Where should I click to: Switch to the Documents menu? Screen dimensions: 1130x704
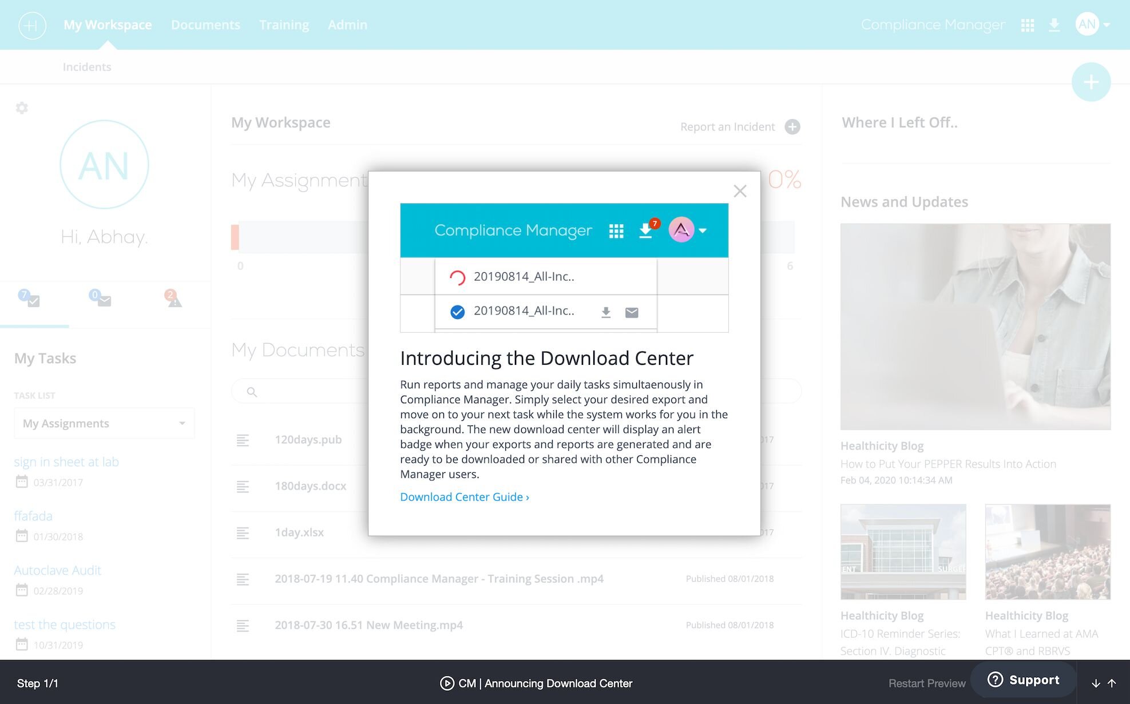[x=205, y=25]
